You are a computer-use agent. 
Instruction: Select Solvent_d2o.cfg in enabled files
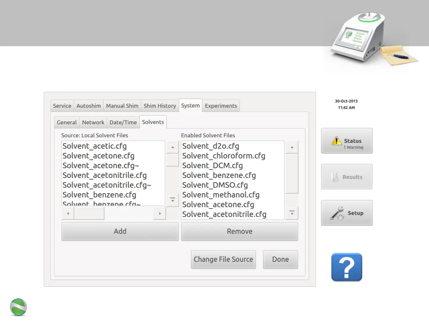coord(233,146)
